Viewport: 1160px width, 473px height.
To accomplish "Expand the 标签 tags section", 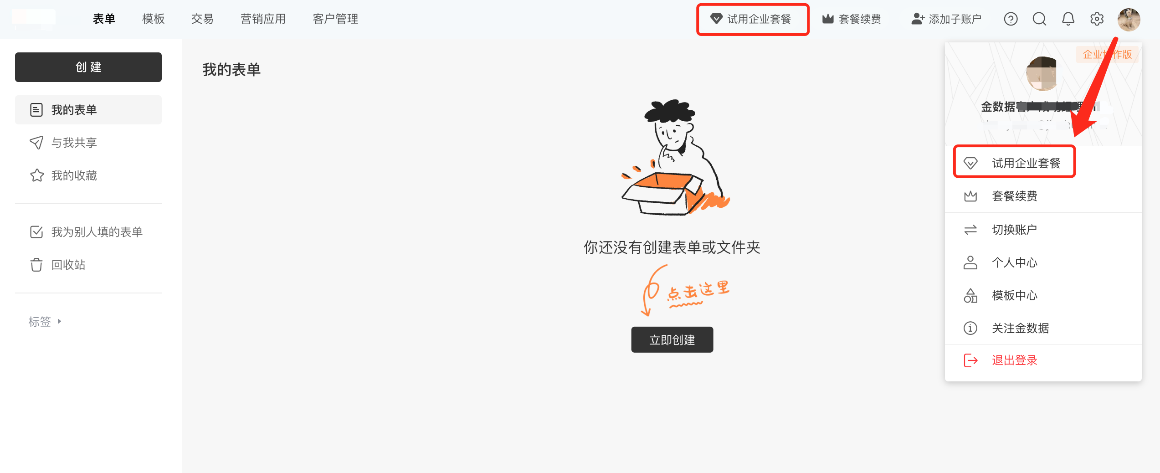I will click(45, 322).
